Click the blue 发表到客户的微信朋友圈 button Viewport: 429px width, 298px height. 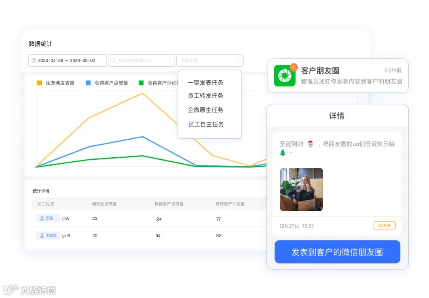337,252
